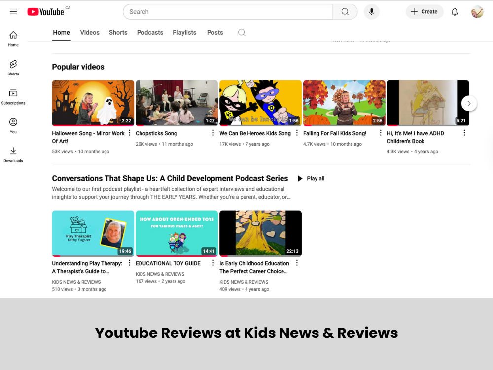The image size is (493, 370).
Task: Open Subscriptions in the sidebar
Action: (13, 97)
